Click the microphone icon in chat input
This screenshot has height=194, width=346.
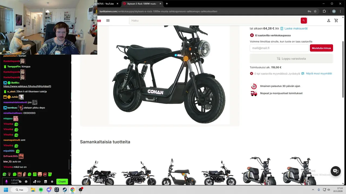(x=6, y=182)
